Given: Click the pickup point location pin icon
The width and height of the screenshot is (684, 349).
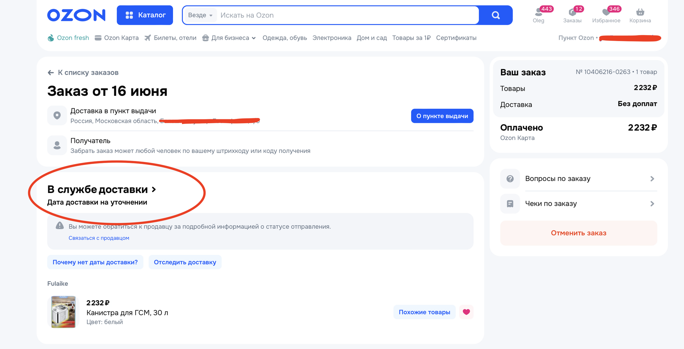Looking at the screenshot, I should click(x=57, y=115).
